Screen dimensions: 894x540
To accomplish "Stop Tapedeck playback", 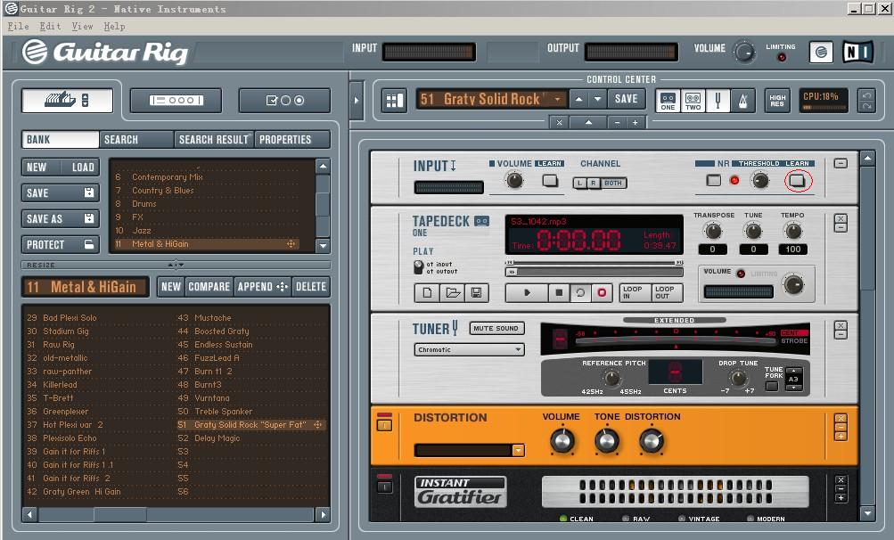I will pos(559,292).
